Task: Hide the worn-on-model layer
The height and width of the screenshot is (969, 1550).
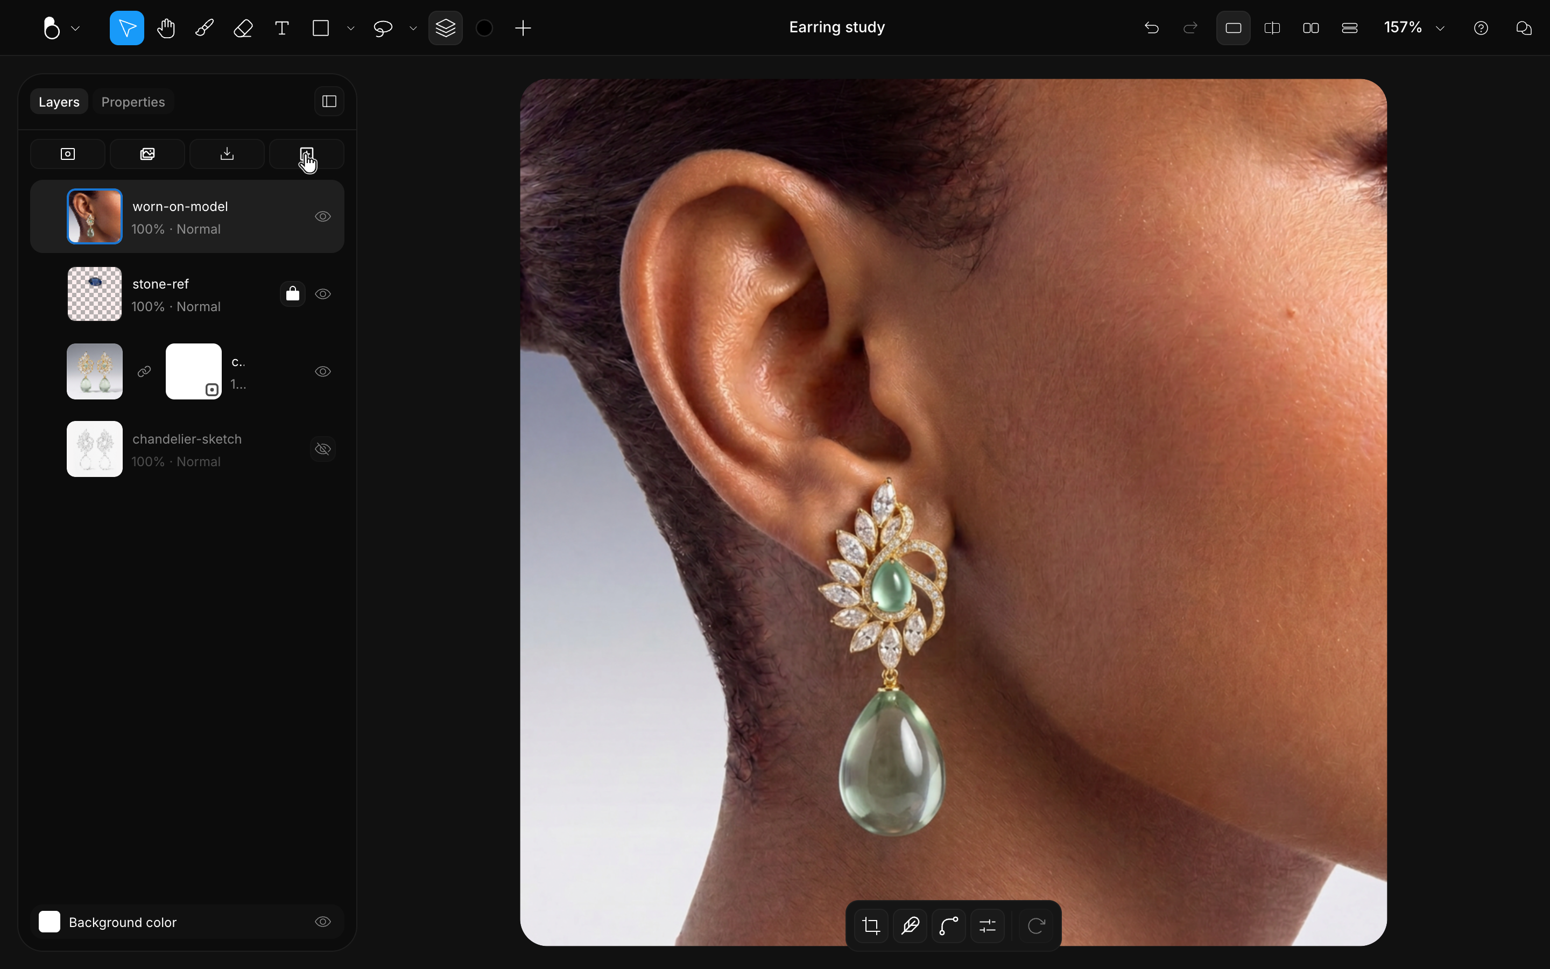Action: (x=323, y=216)
